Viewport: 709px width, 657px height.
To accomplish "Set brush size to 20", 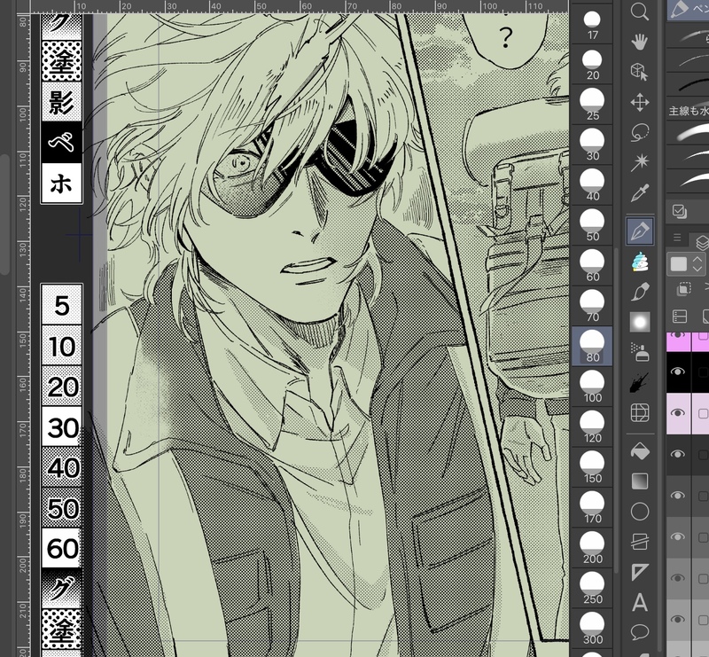I will coord(592,64).
